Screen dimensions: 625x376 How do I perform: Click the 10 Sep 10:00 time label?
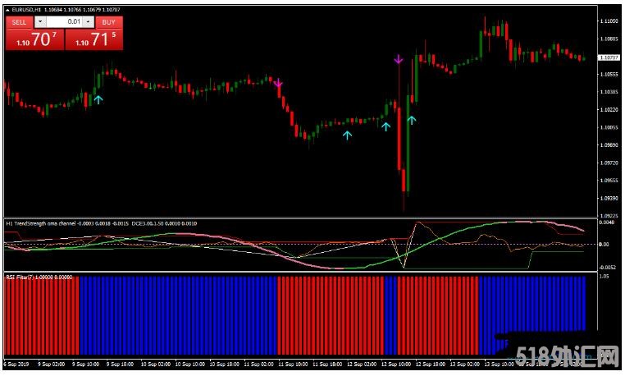[189, 365]
